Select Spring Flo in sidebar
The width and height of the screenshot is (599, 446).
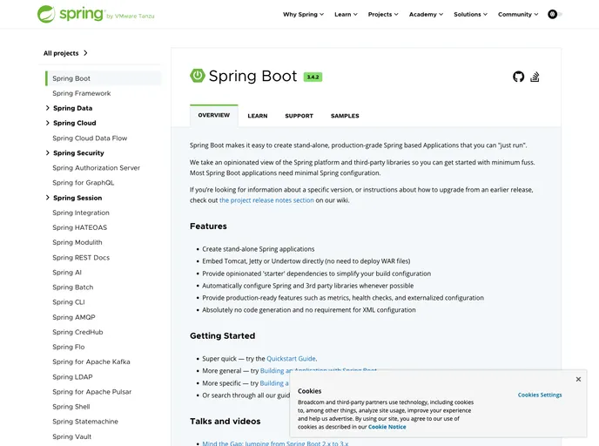pyautogui.click(x=69, y=347)
